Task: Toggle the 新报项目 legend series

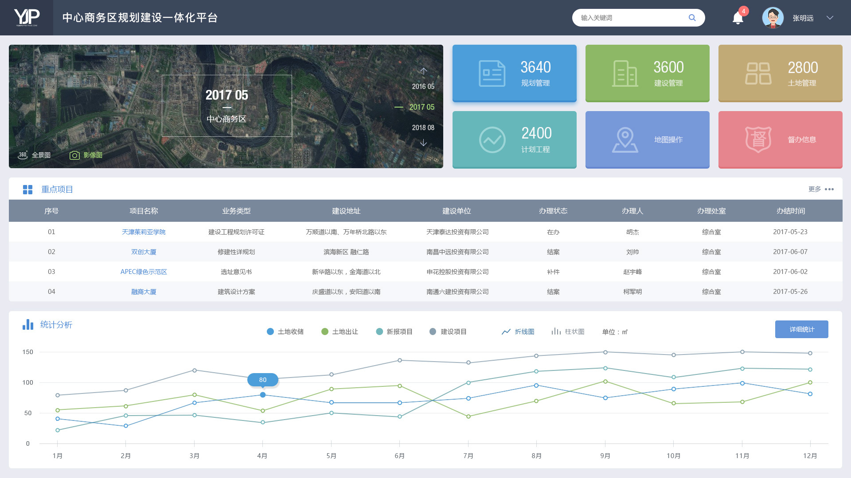Action: tap(394, 332)
